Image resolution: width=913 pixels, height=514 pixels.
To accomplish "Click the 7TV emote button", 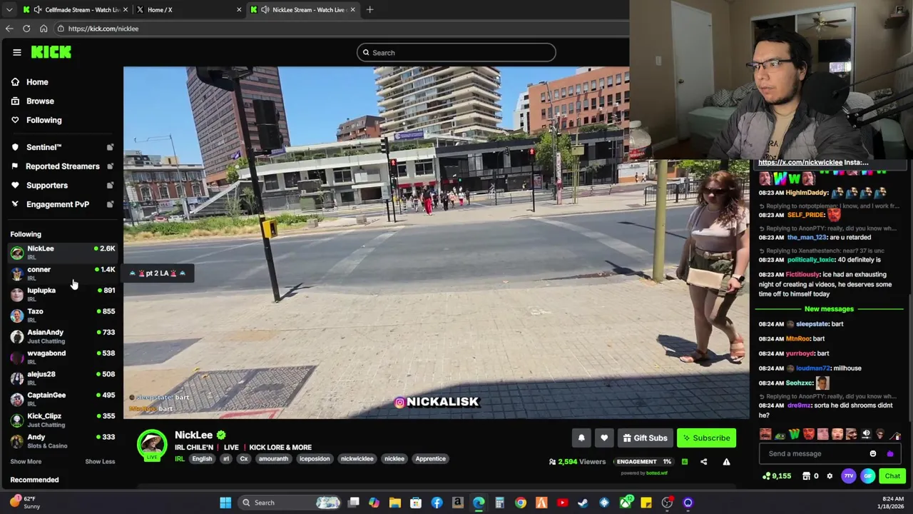I will [848, 476].
